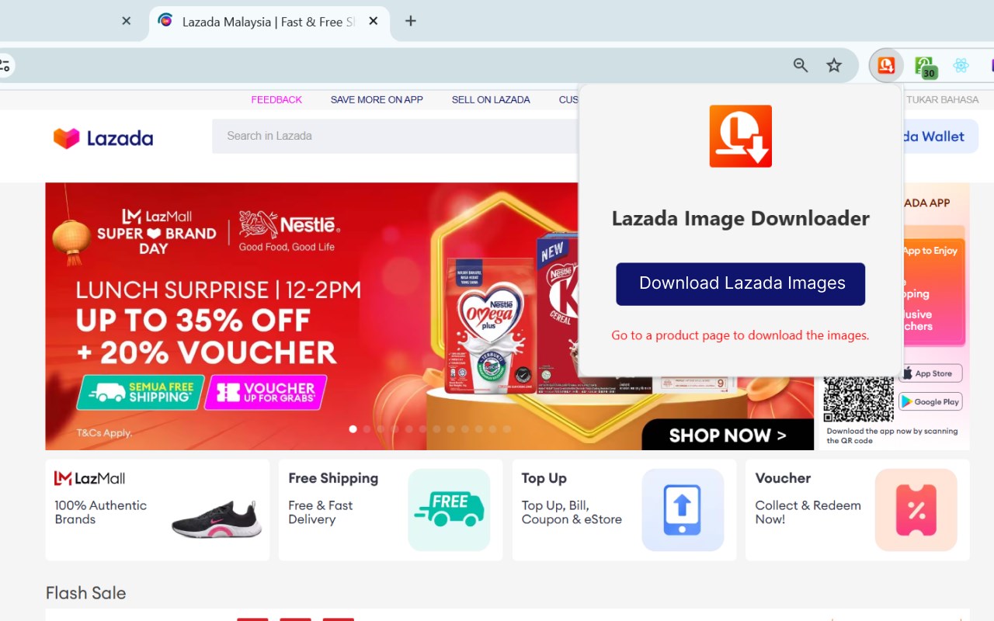Click the green FREE delivery truck icon

pos(449,510)
